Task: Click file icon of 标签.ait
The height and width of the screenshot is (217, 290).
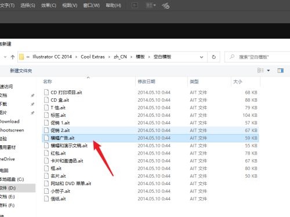Action: coord(46,115)
